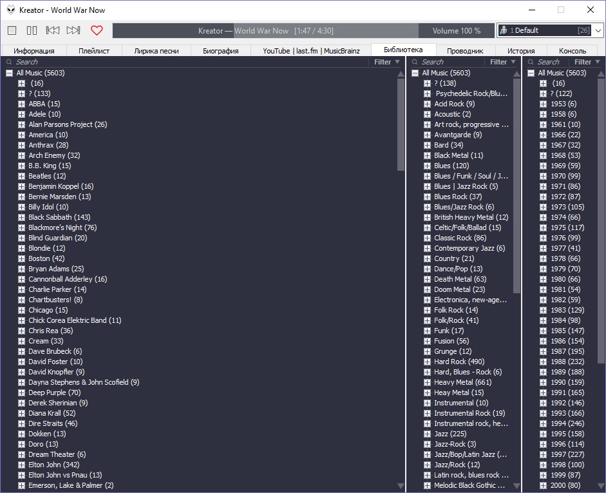Select year 2000 (80)

click(565, 485)
